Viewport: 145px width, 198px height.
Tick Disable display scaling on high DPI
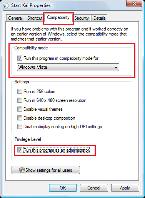tap(20, 127)
